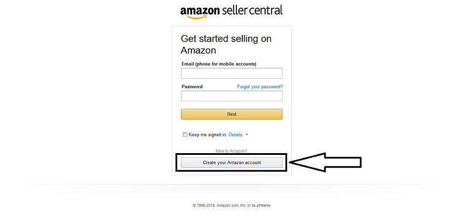Screen dimensions: 467x218
Task: Click the "seller central" logo text
Action: click(x=253, y=11)
